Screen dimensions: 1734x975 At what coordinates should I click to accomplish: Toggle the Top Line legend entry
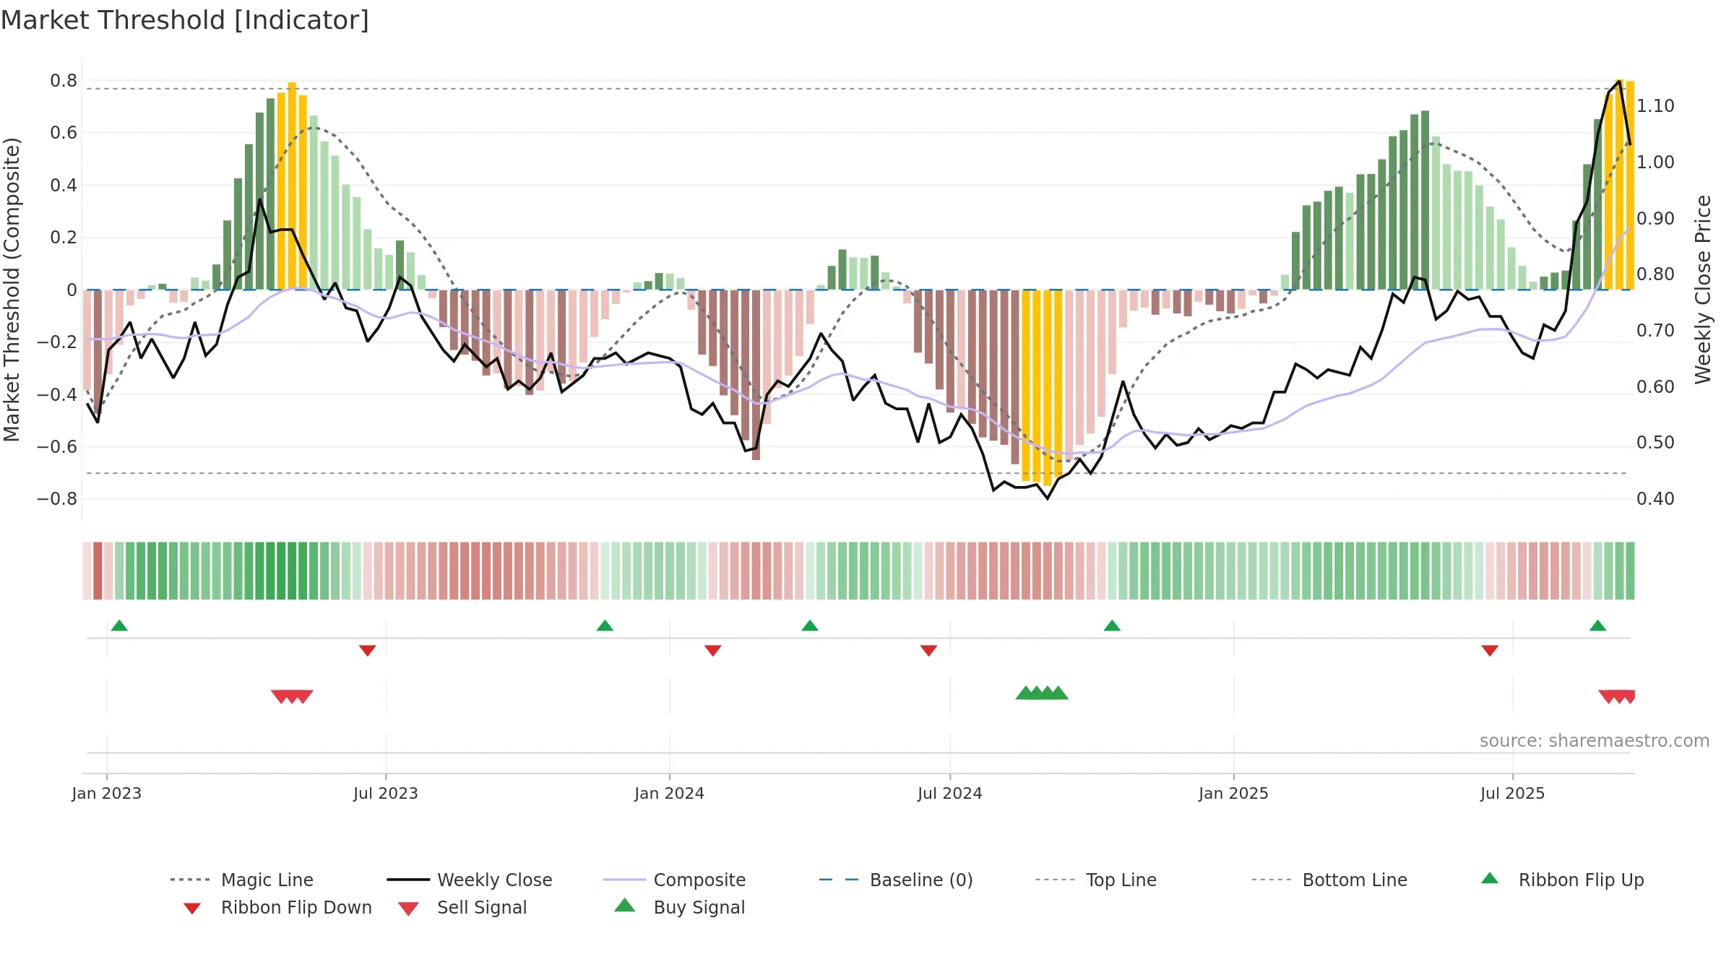pyautogui.click(x=1095, y=880)
